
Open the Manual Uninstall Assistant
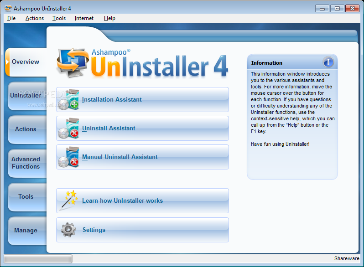(x=142, y=157)
